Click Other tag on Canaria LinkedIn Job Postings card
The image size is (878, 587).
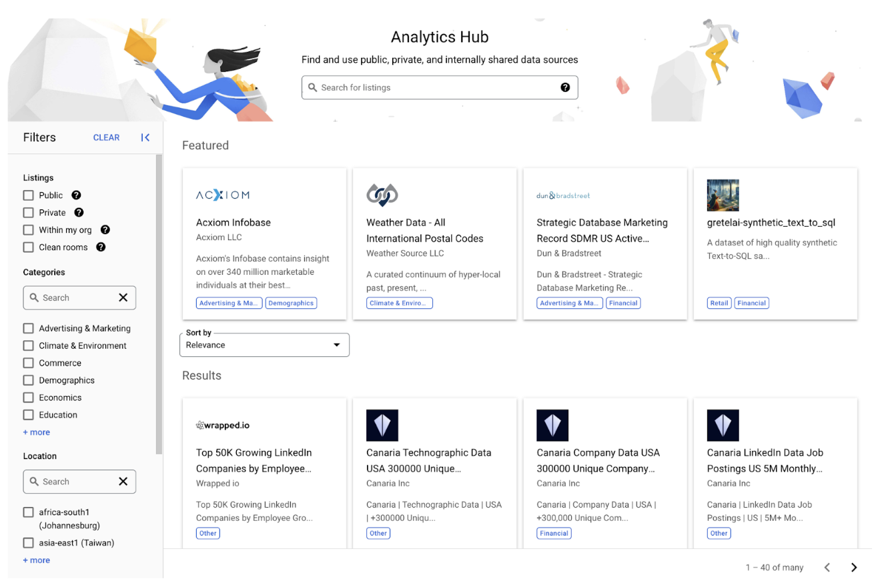click(x=719, y=533)
